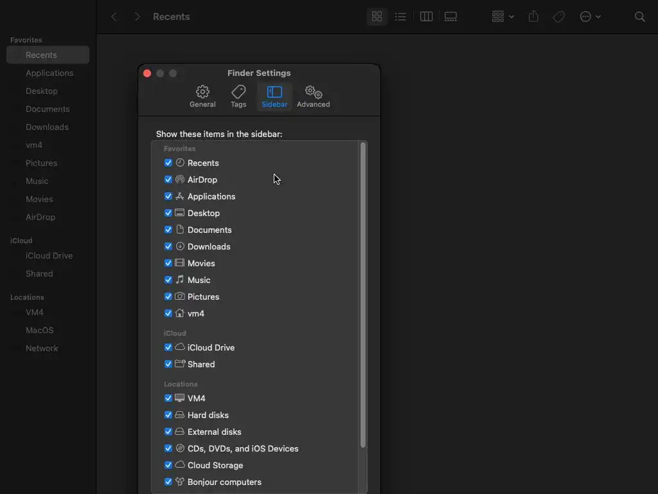The width and height of the screenshot is (658, 494).
Task: Switch to column view in Finder toolbar
Action: (427, 17)
